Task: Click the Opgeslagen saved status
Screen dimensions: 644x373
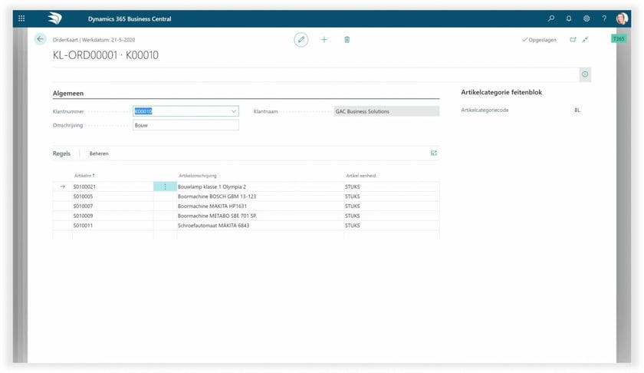Action: [x=539, y=40]
